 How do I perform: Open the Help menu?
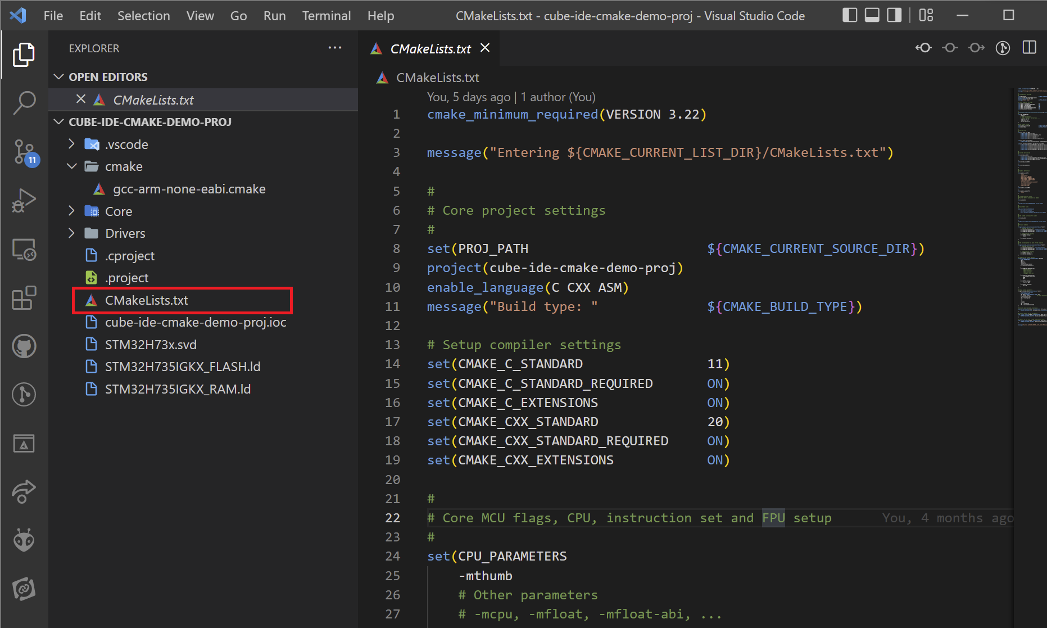[x=381, y=16]
